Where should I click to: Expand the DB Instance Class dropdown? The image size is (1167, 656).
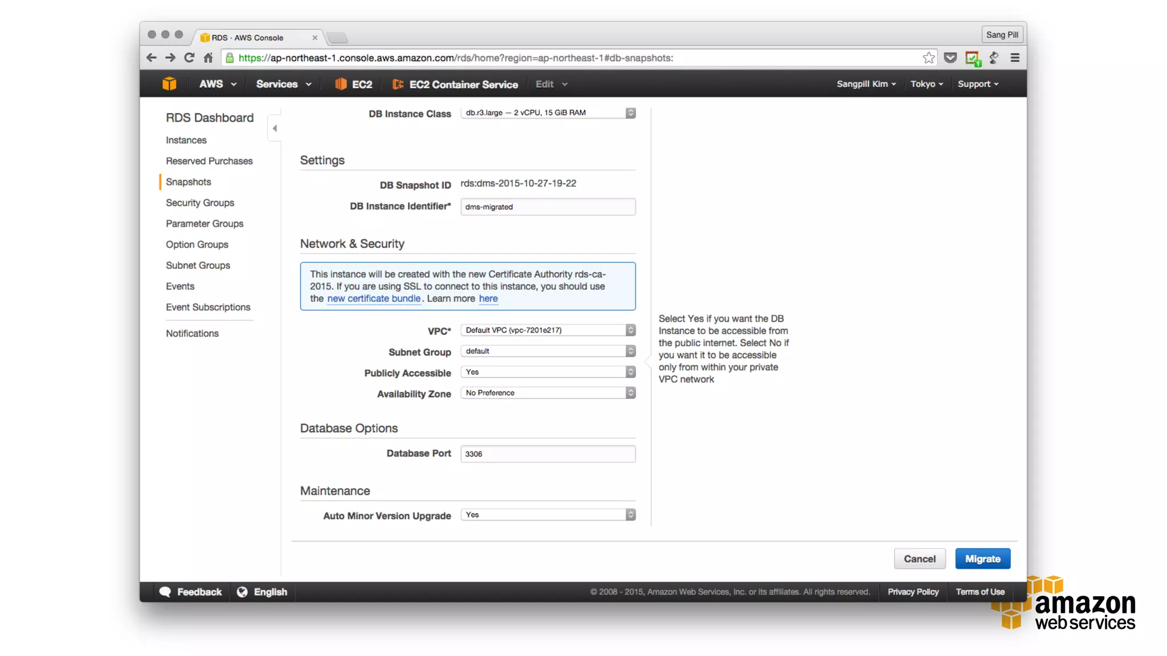click(547, 113)
